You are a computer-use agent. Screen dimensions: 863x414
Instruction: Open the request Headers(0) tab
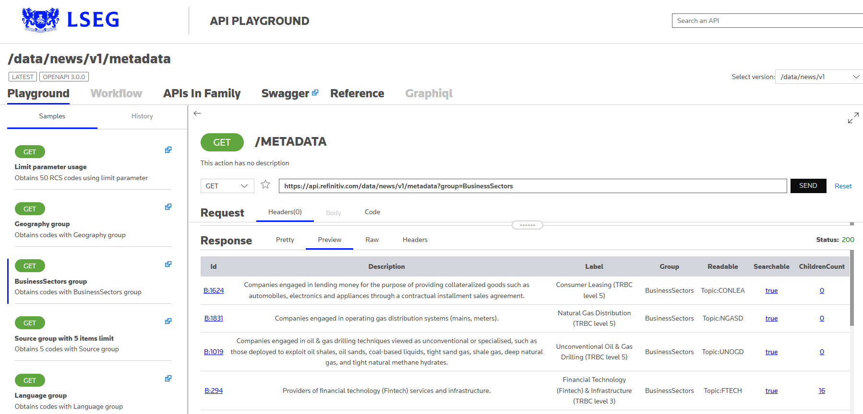click(x=285, y=212)
